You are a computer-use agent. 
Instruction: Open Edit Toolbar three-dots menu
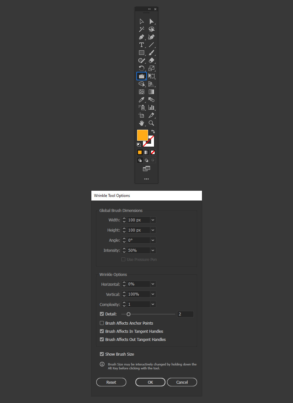pyautogui.click(x=146, y=179)
